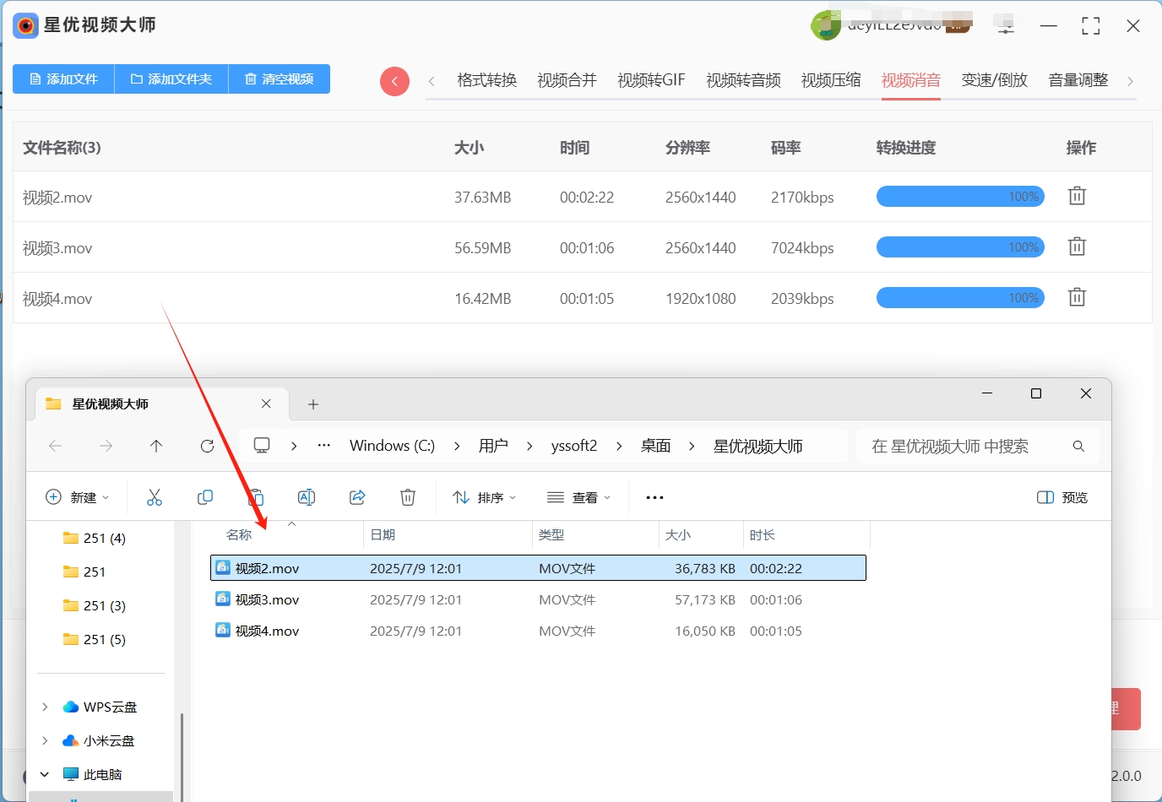This screenshot has width=1162, height=802.
Task: Open the 新建 dropdown in Explorer
Action: [77, 497]
